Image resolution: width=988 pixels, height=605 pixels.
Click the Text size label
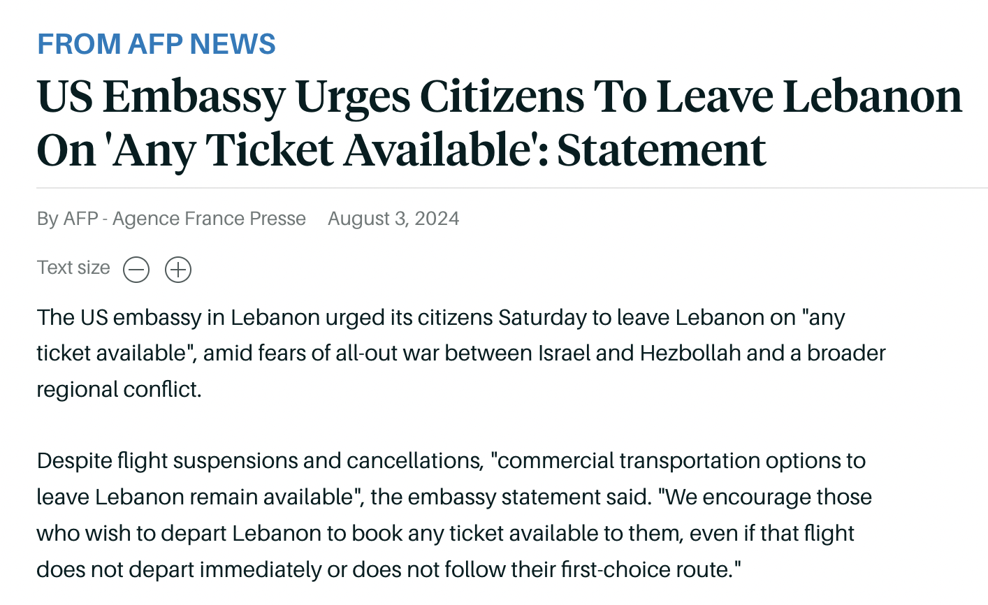(x=73, y=268)
